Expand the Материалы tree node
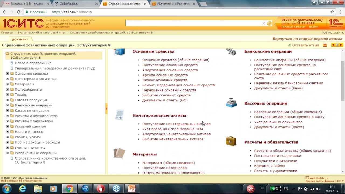The width and height of the screenshot is (345, 194). [x=8, y=84]
